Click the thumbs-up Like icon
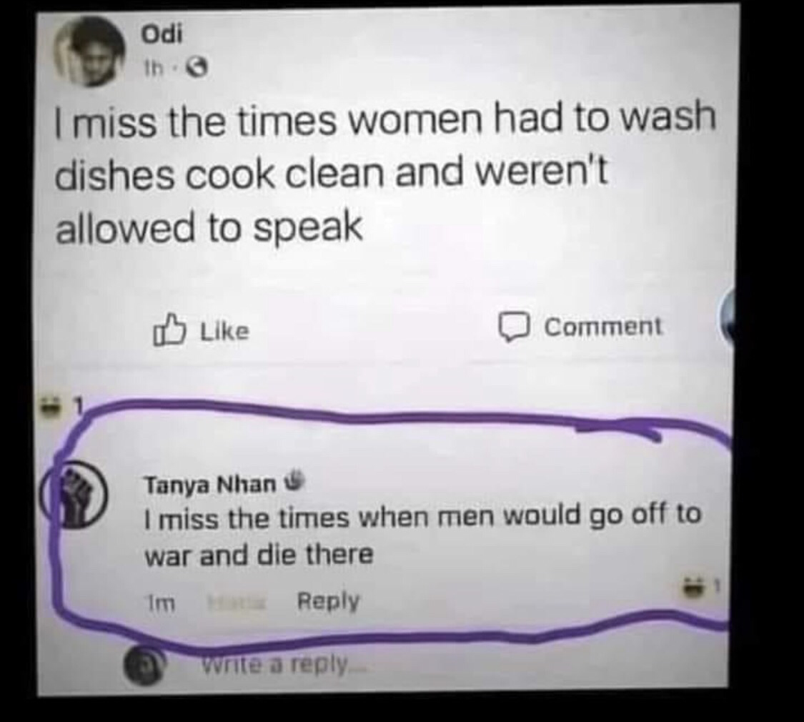 coord(167,331)
